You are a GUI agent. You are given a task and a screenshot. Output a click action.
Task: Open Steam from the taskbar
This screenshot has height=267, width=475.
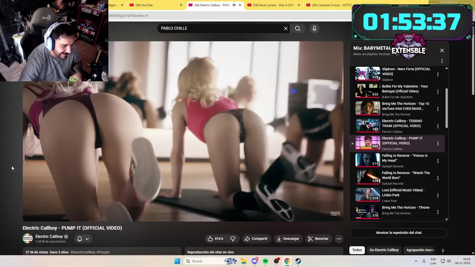[x=298, y=261]
